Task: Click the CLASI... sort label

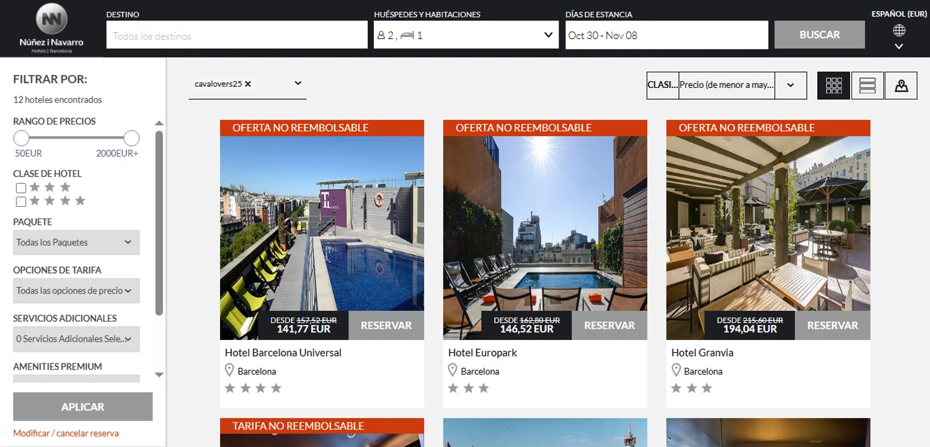Action: tap(663, 85)
